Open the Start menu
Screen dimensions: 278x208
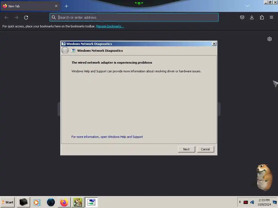pyautogui.click(x=8, y=202)
